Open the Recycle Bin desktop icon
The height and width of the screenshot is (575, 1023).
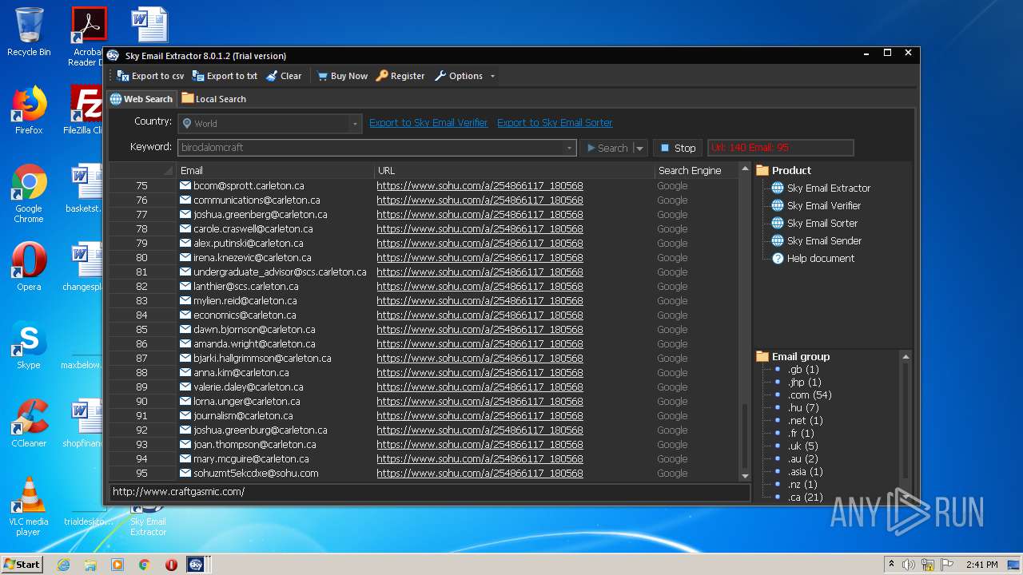click(29, 32)
